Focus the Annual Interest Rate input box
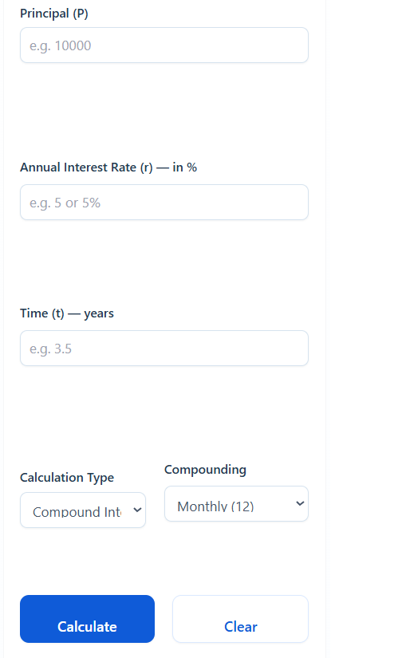Image resolution: width=398 pixels, height=658 pixels. [164, 203]
